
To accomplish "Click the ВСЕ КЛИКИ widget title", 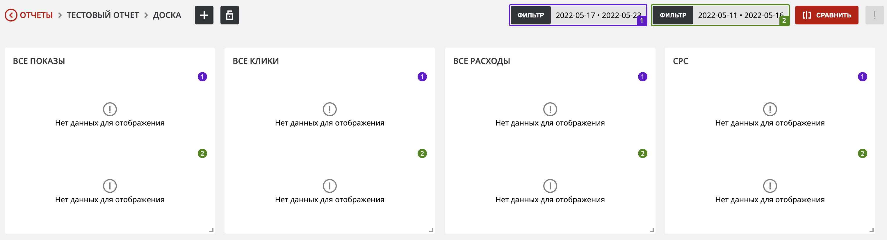I will coord(256,61).
